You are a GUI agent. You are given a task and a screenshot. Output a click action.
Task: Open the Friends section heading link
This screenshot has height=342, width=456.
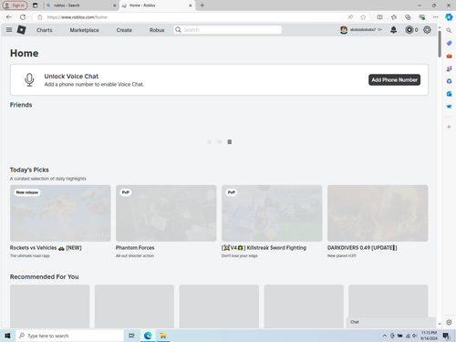[21, 105]
